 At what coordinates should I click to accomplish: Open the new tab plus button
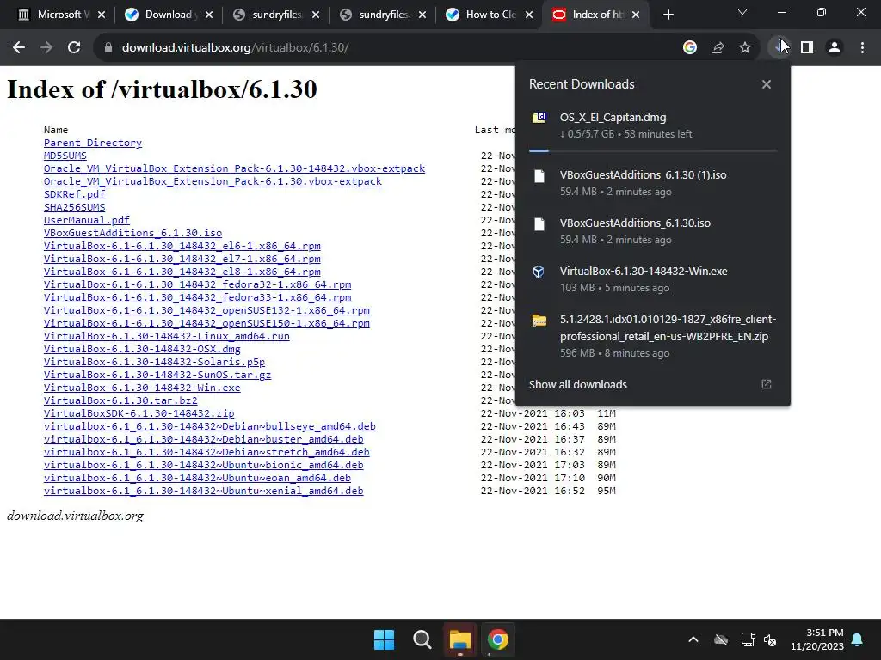point(668,15)
